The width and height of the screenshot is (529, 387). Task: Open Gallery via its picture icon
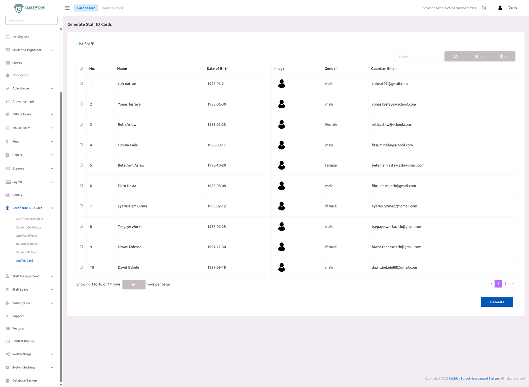click(x=8, y=195)
